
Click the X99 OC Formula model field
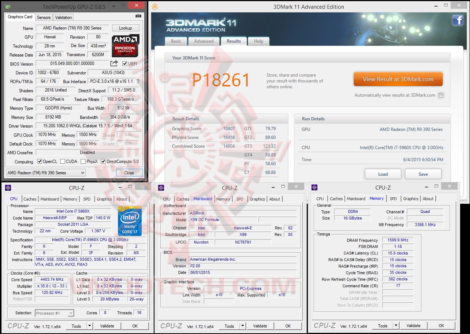coord(223,220)
